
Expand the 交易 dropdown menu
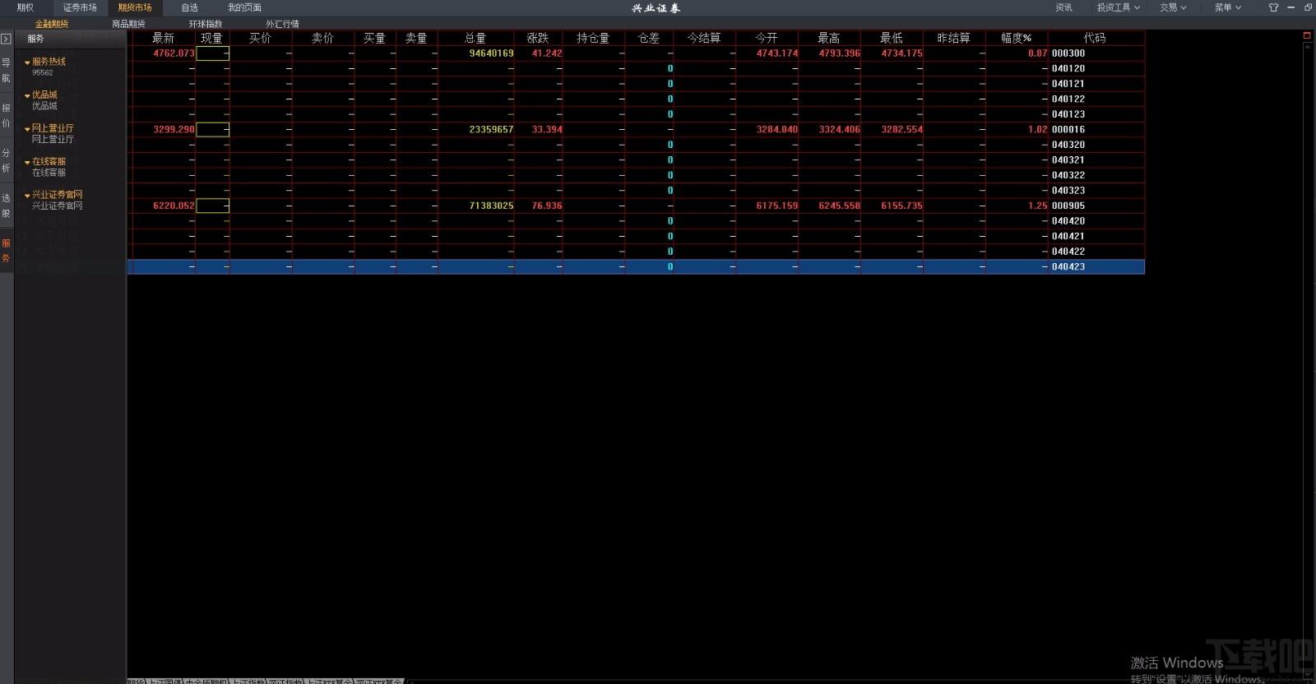point(1173,7)
